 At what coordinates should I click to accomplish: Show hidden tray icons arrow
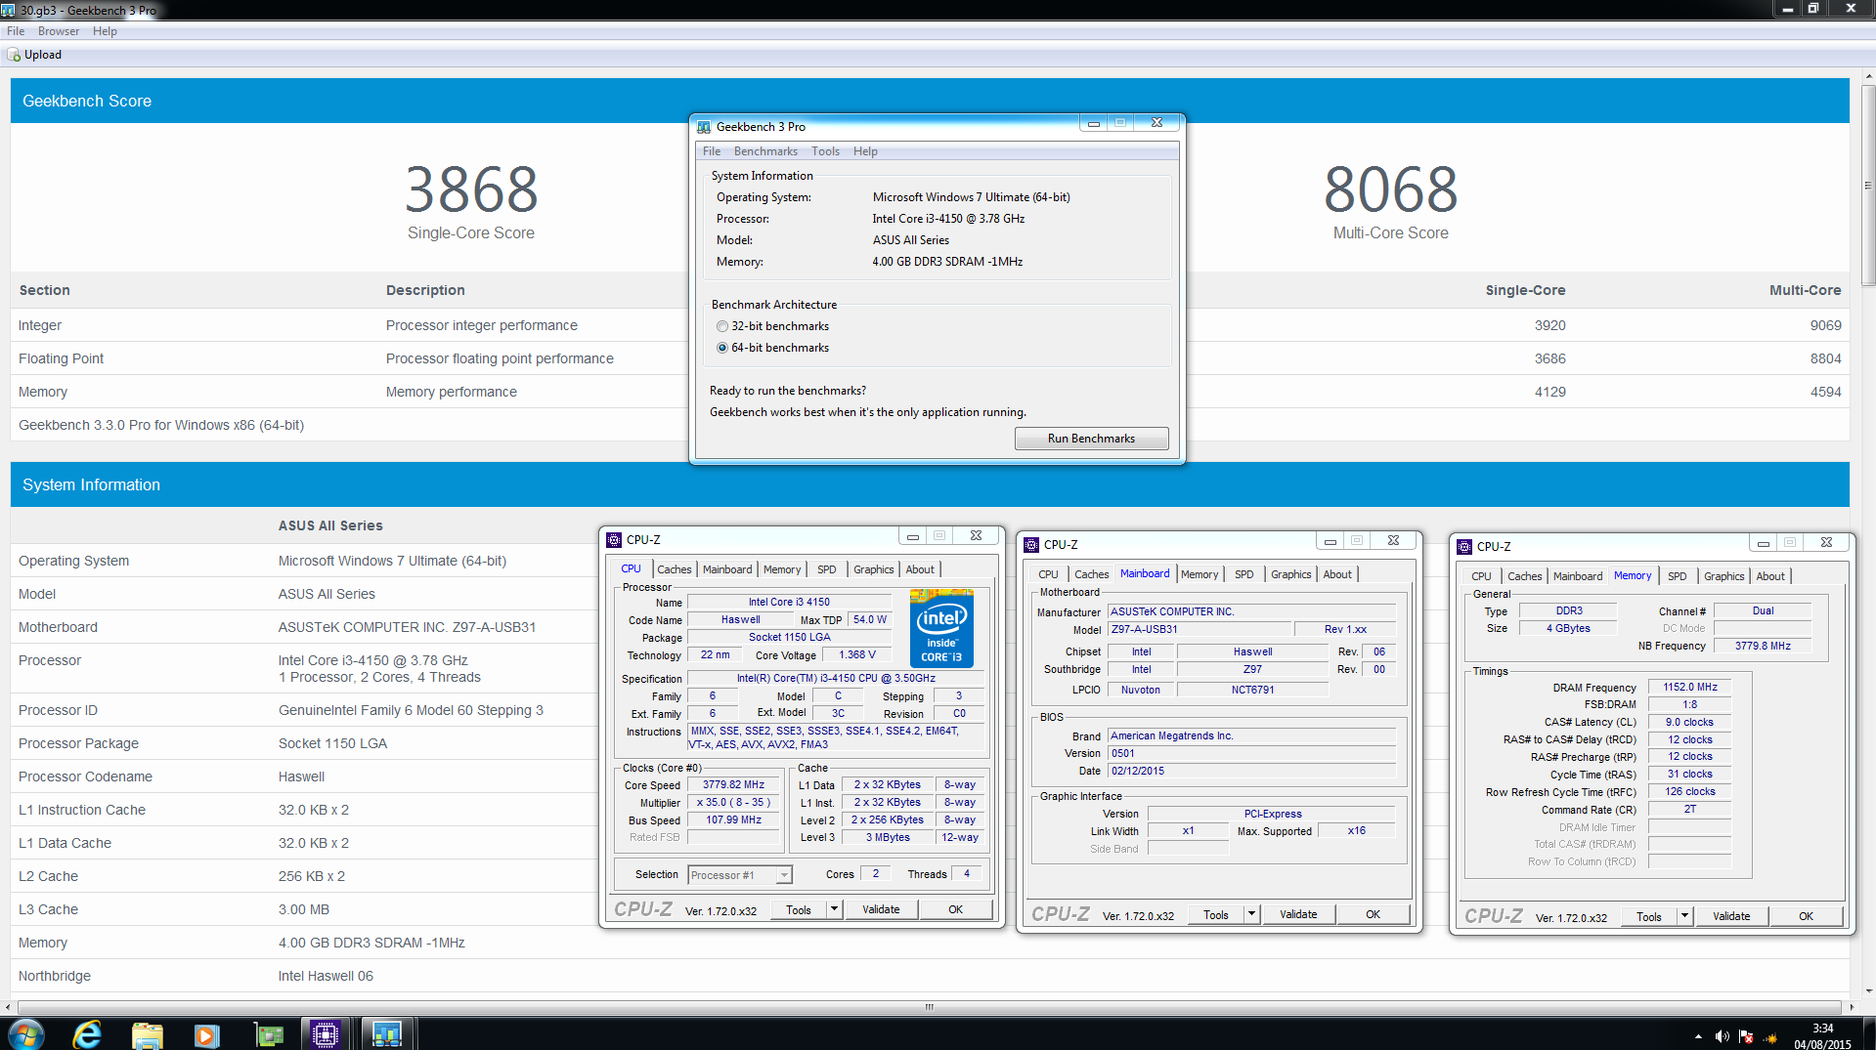(x=1698, y=1036)
